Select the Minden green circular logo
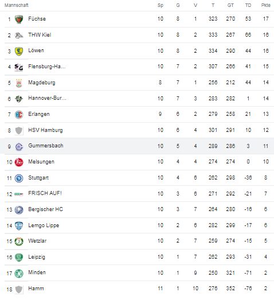Viewport: 274px width, 300px height. [x=19, y=273]
